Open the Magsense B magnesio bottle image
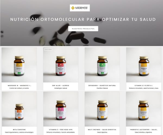 pyautogui.click(x=19, y=65)
